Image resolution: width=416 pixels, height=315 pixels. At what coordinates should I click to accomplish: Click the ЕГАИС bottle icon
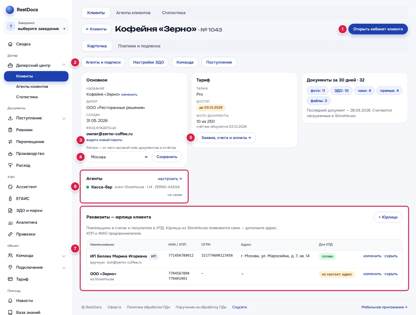coord(10,199)
